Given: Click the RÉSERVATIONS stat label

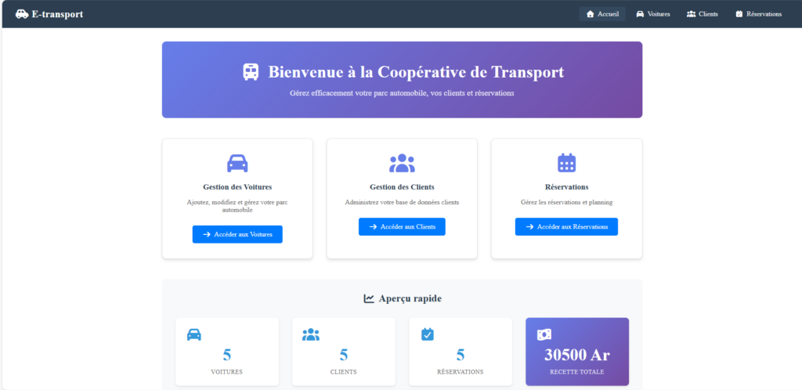Looking at the screenshot, I should click(x=461, y=372).
